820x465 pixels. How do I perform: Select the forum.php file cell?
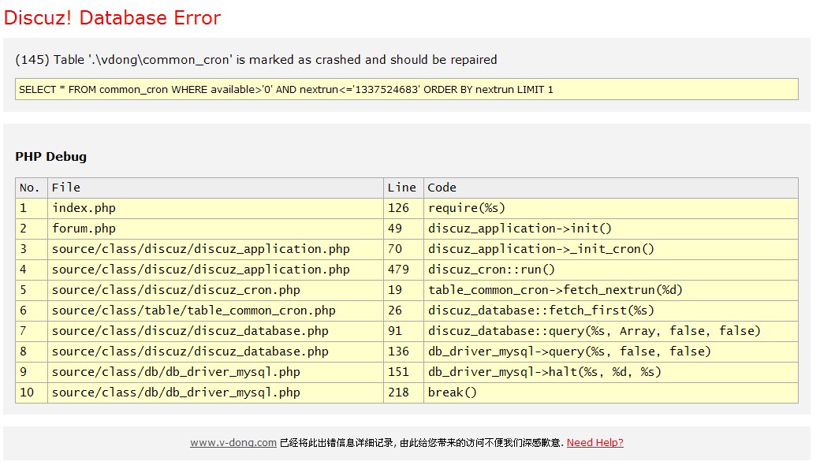click(x=215, y=229)
